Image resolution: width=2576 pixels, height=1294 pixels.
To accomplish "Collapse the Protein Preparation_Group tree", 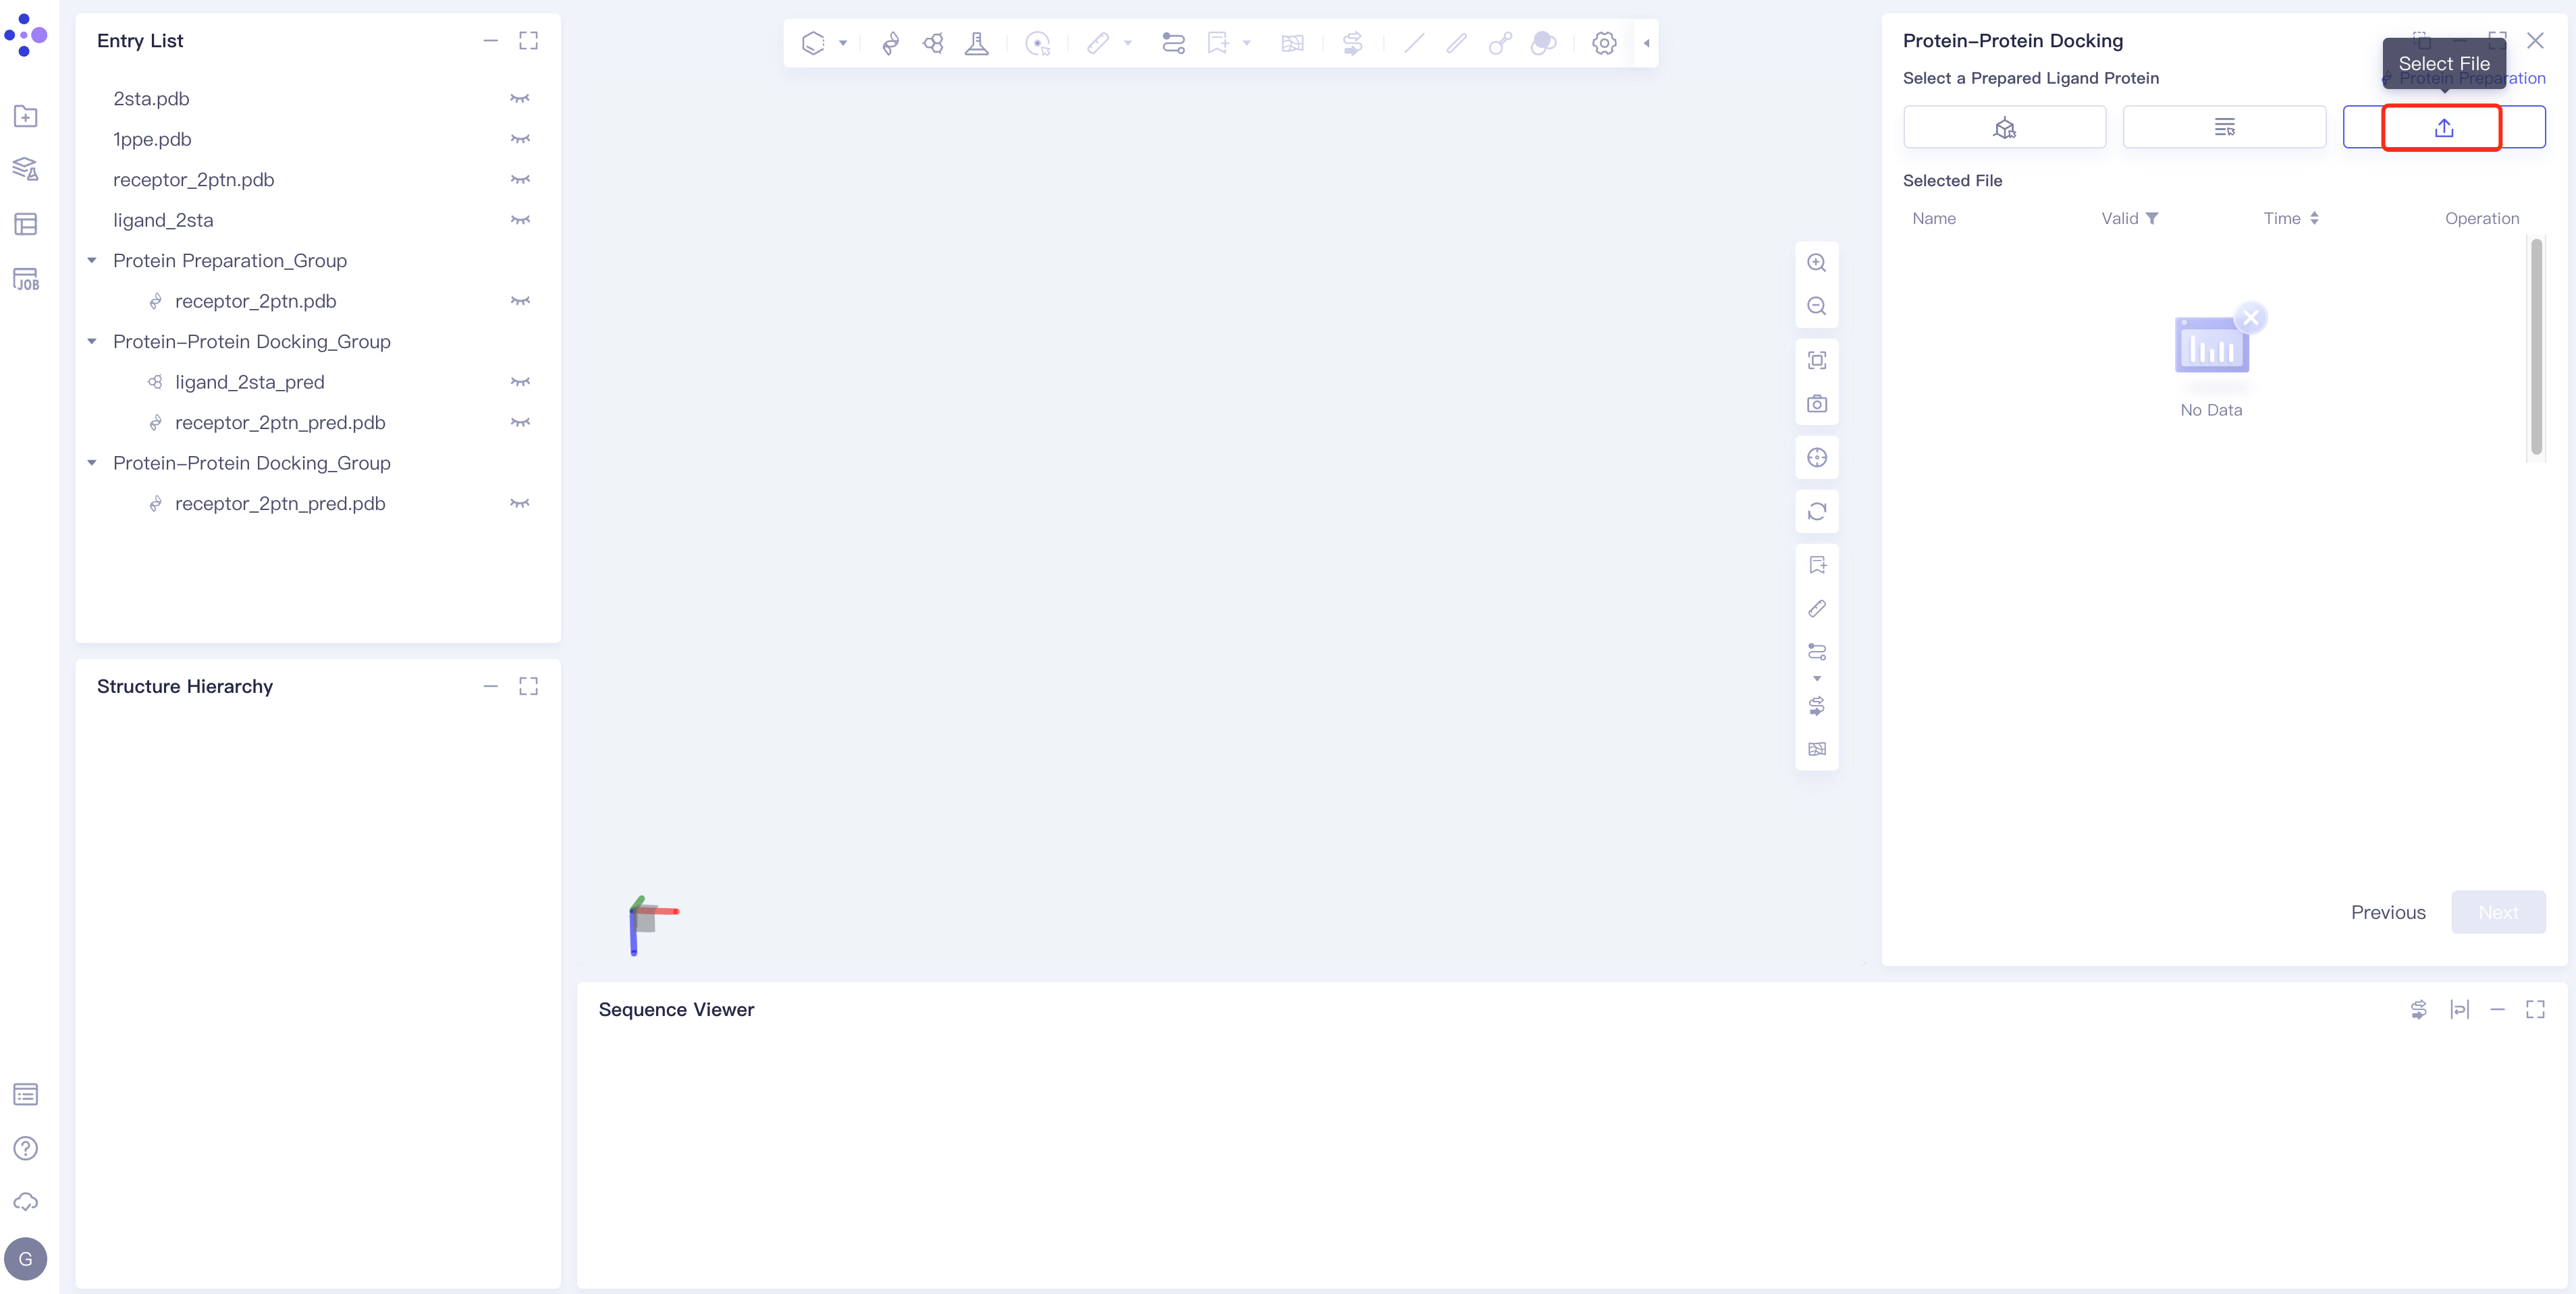I will tap(92, 261).
